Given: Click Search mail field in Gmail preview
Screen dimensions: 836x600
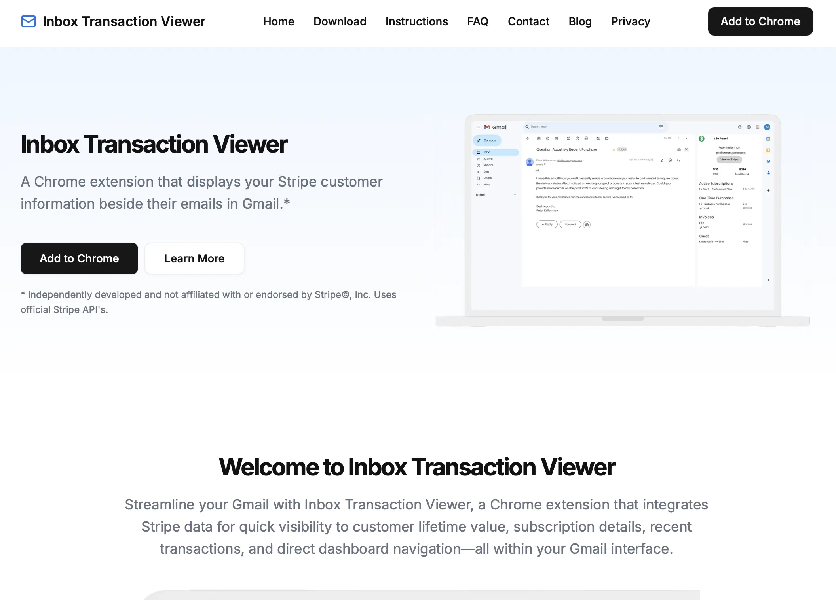Looking at the screenshot, I should [x=595, y=127].
